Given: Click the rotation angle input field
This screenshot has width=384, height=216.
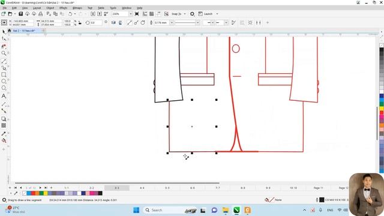Looking at the screenshot, I should click(x=96, y=23).
